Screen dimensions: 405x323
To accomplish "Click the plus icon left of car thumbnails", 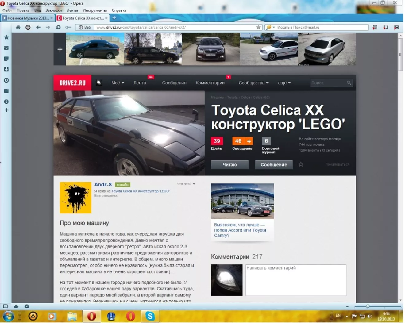I will 60,49.
